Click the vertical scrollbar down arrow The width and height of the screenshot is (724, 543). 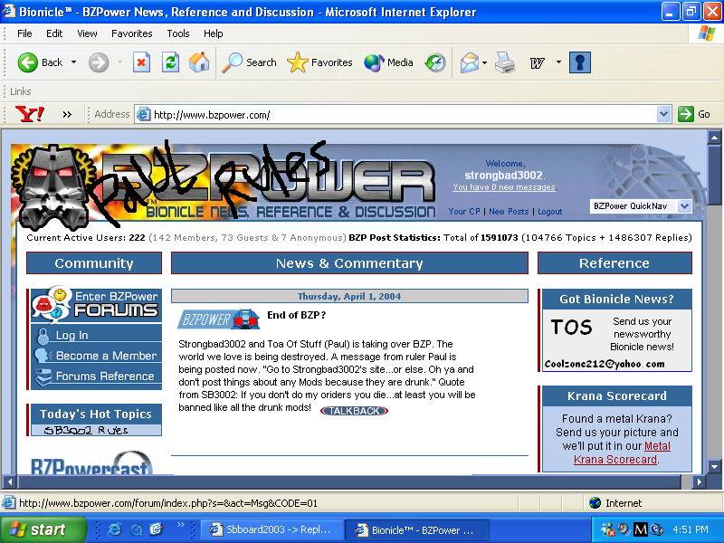click(714, 467)
